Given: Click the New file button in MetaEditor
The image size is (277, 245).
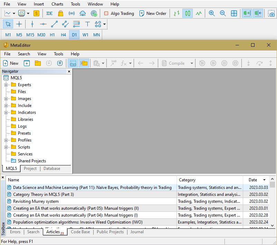Looking at the screenshot, I should tap(11, 63).
